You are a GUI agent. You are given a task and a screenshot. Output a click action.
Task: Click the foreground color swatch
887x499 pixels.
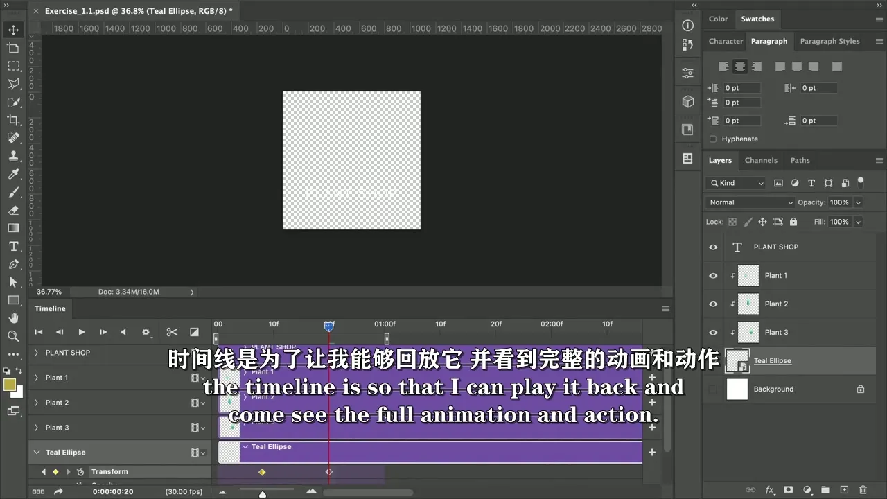pyautogui.click(x=10, y=385)
